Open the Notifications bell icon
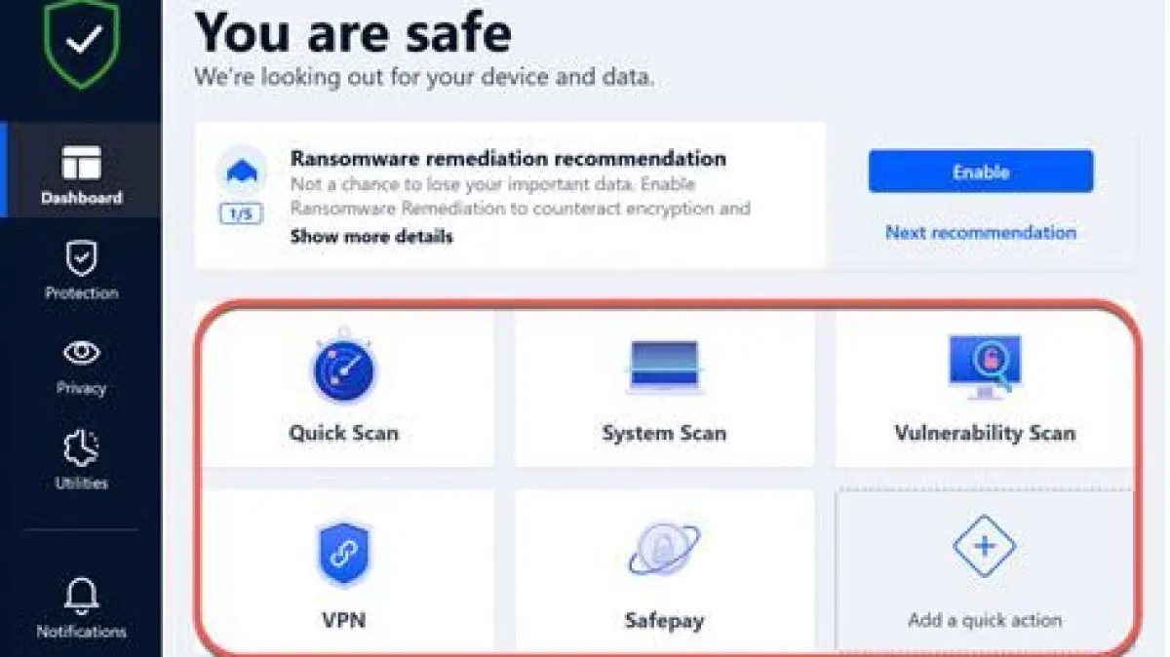This screenshot has height=657, width=1170. (81, 594)
